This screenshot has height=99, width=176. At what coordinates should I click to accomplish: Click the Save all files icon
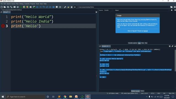point(11,7)
